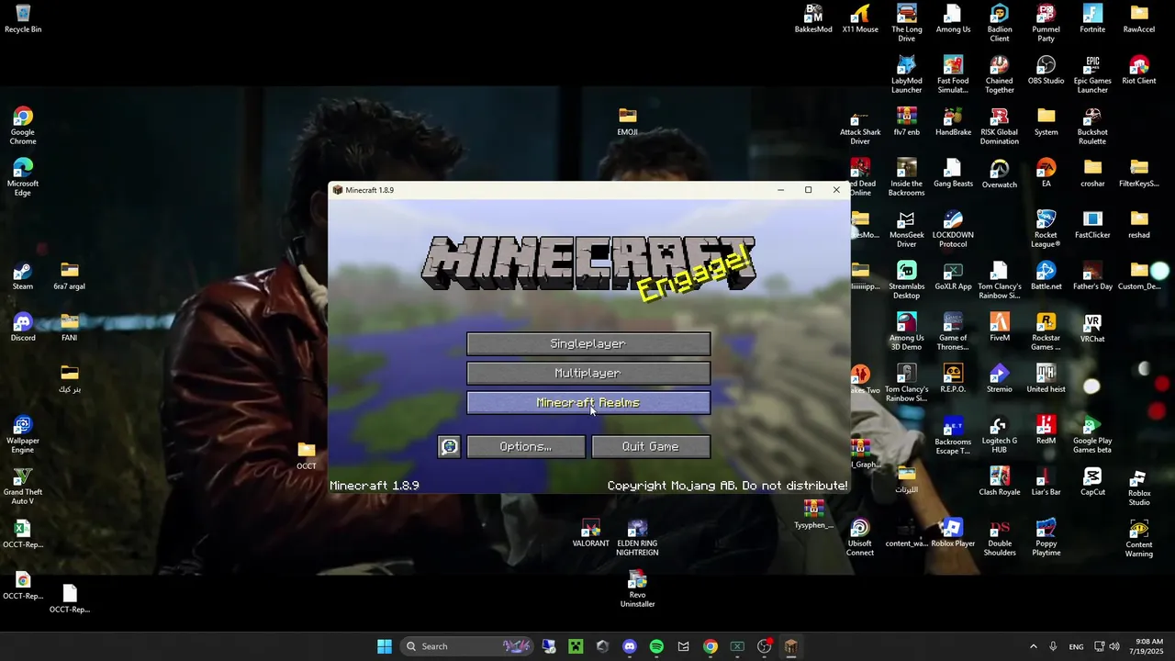Select the VRChat shortcut
The image size is (1175, 661).
(1092, 329)
